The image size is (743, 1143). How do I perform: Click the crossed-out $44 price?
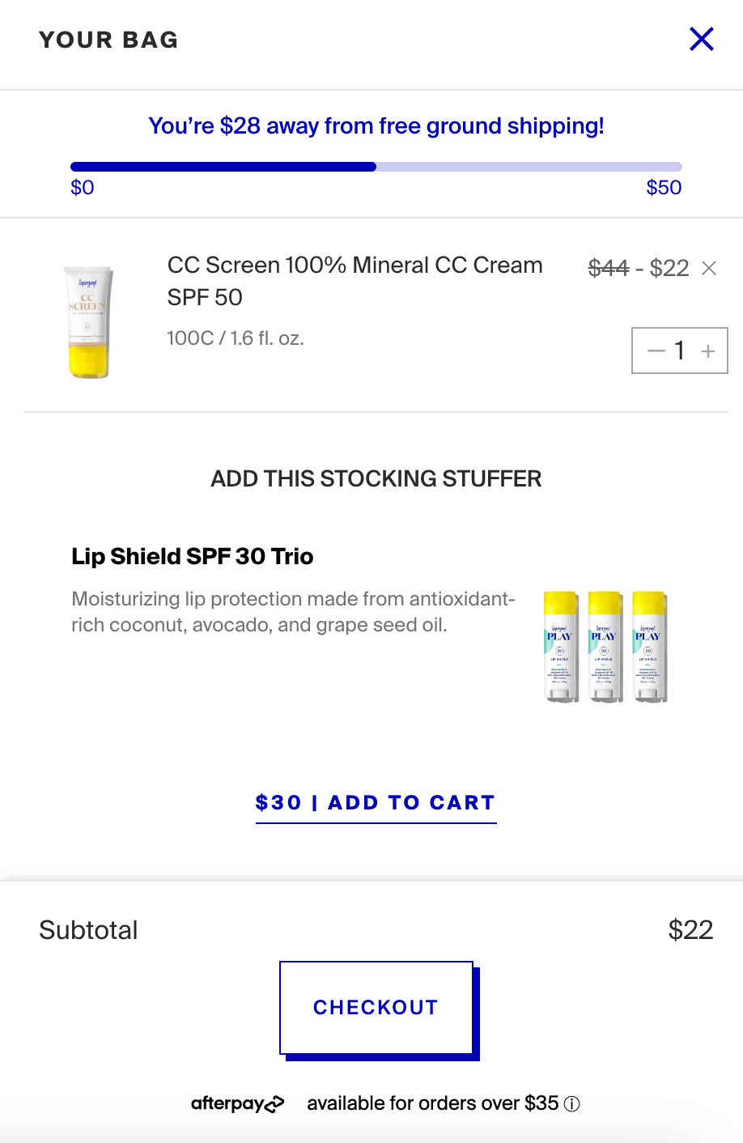click(609, 268)
